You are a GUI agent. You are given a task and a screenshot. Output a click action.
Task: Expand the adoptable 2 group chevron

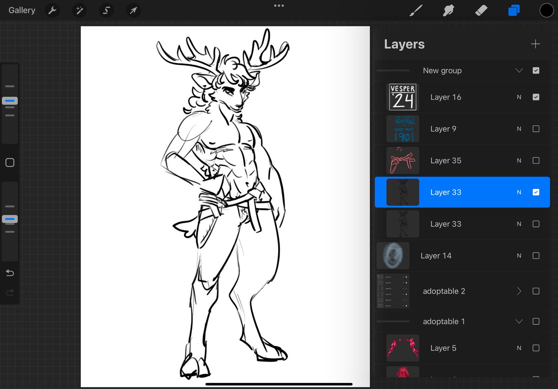coord(519,291)
